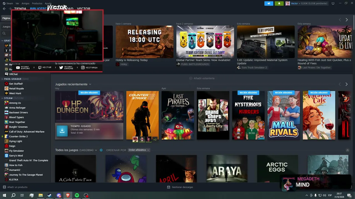Open the Amigos menu
Image resolution: width=355 pixels, height=199 pixels.
(26, 3)
